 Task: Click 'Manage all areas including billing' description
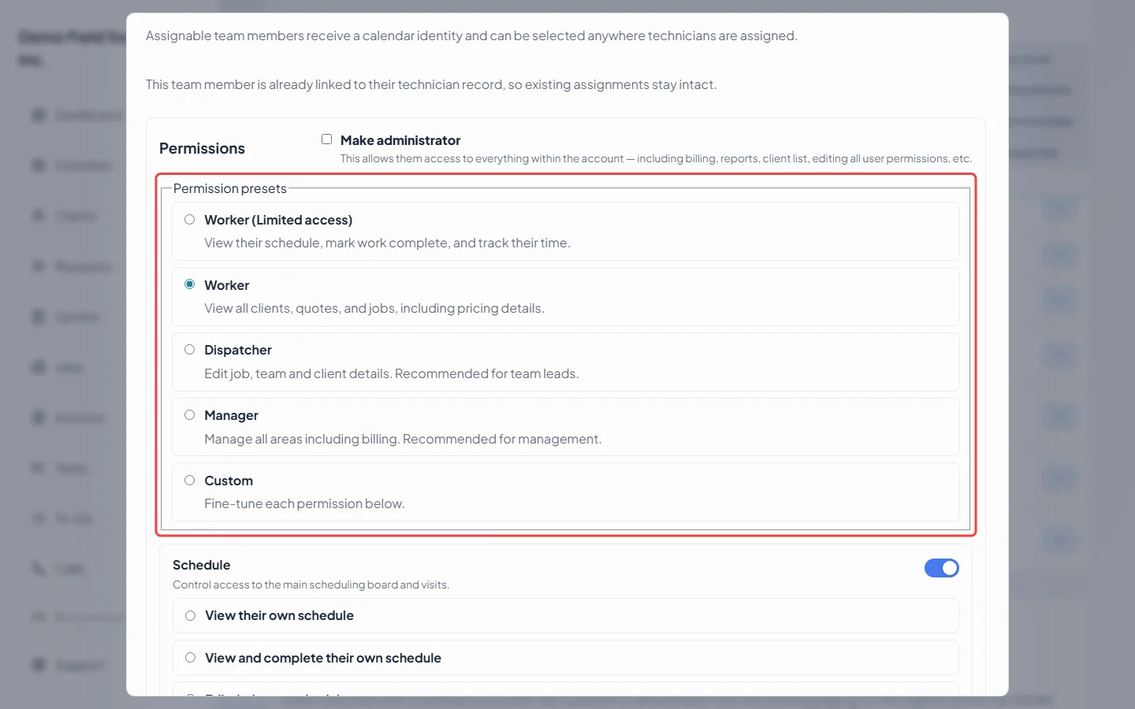[x=403, y=439]
